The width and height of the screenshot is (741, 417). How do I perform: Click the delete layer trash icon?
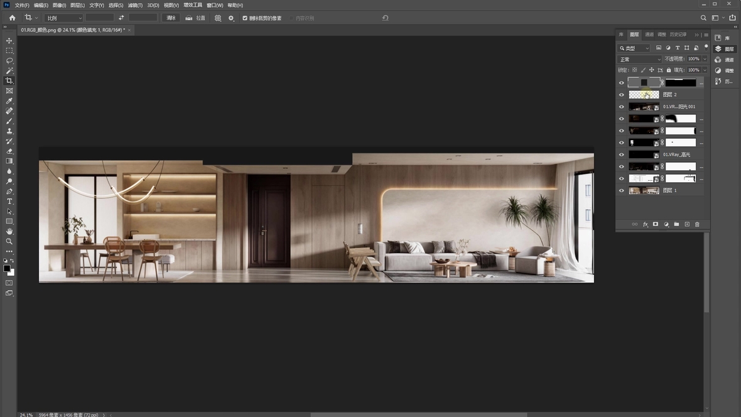(x=697, y=224)
